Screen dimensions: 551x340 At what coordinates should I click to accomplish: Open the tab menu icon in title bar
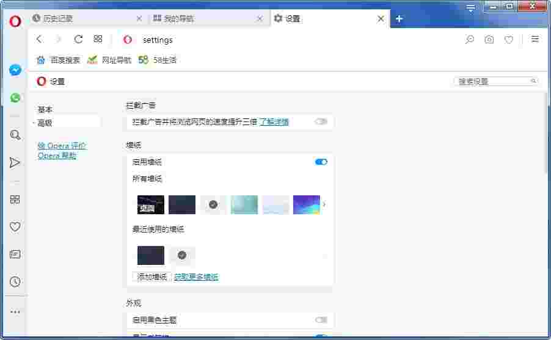click(470, 9)
